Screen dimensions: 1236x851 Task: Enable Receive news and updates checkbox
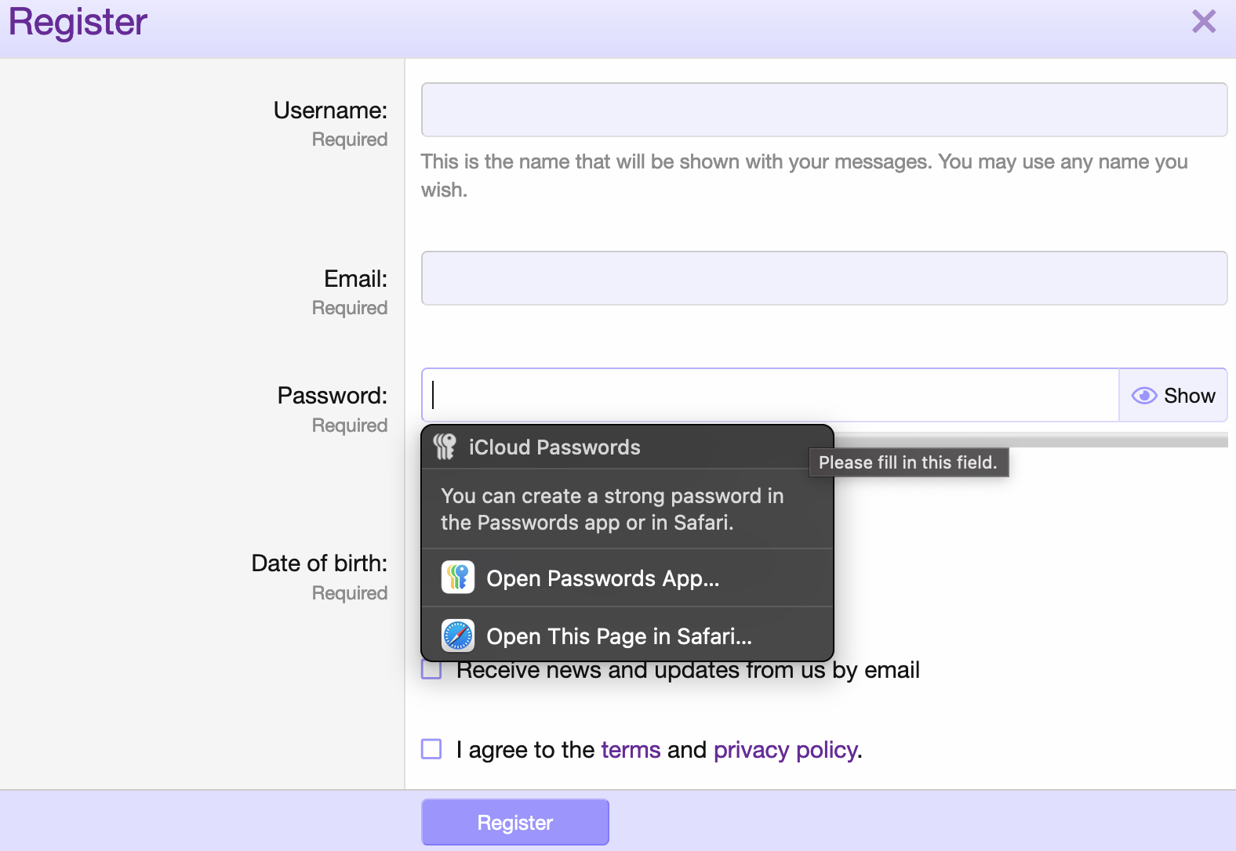[x=431, y=670]
